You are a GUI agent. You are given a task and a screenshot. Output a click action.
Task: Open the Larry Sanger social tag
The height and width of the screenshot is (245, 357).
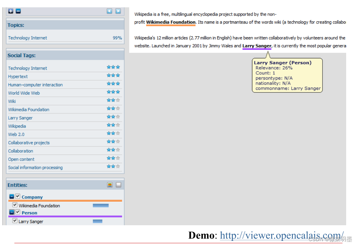(20, 118)
